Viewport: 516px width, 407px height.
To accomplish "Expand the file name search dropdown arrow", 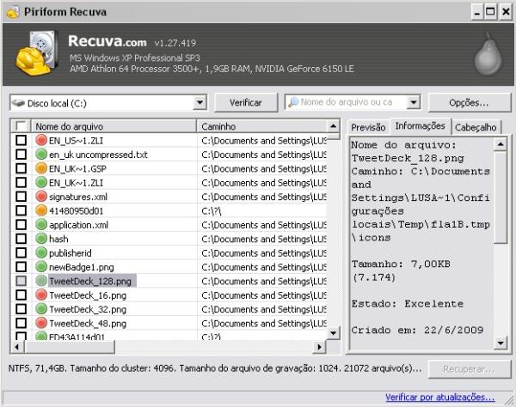I will pyautogui.click(x=414, y=103).
